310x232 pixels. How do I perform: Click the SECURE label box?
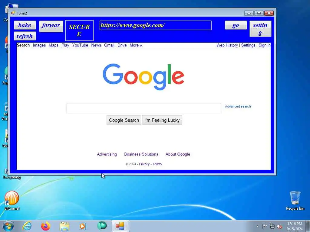click(80, 31)
